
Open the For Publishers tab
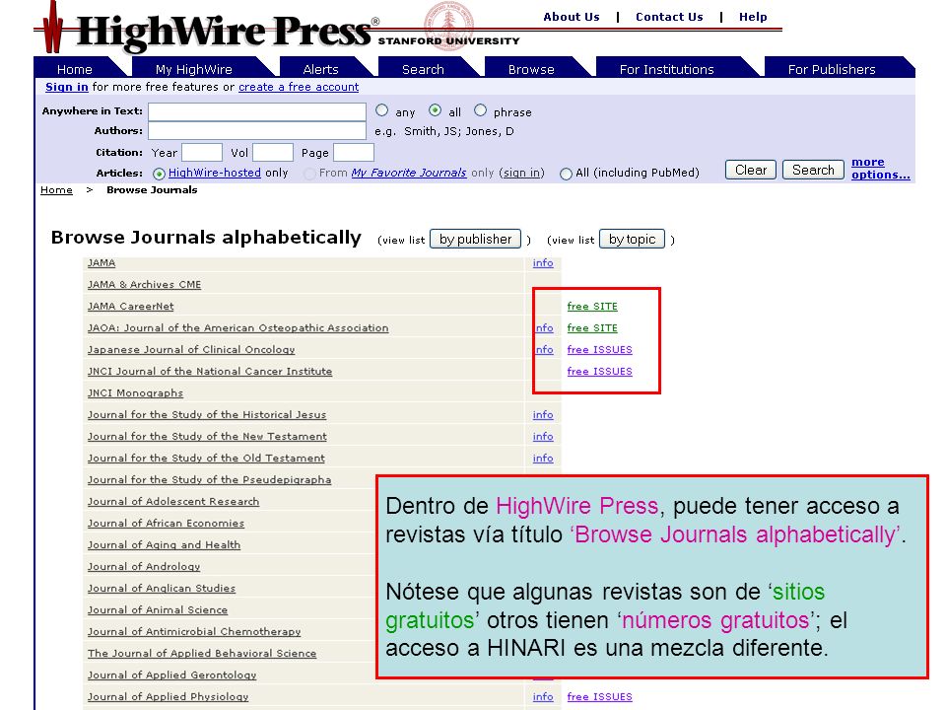832,69
